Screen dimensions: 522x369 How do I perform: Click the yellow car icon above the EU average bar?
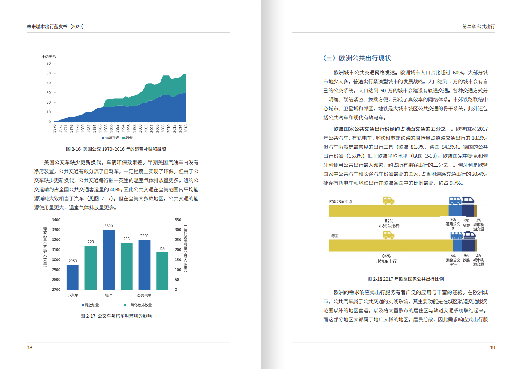click(388, 201)
